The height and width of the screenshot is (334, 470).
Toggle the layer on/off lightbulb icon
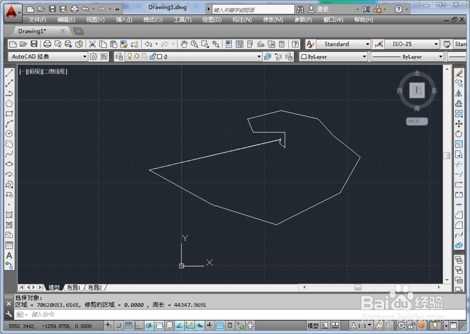[x=130, y=56]
